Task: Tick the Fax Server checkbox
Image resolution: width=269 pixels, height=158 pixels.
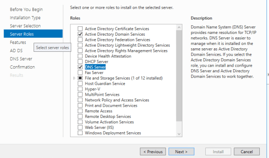Action: coord(80,73)
